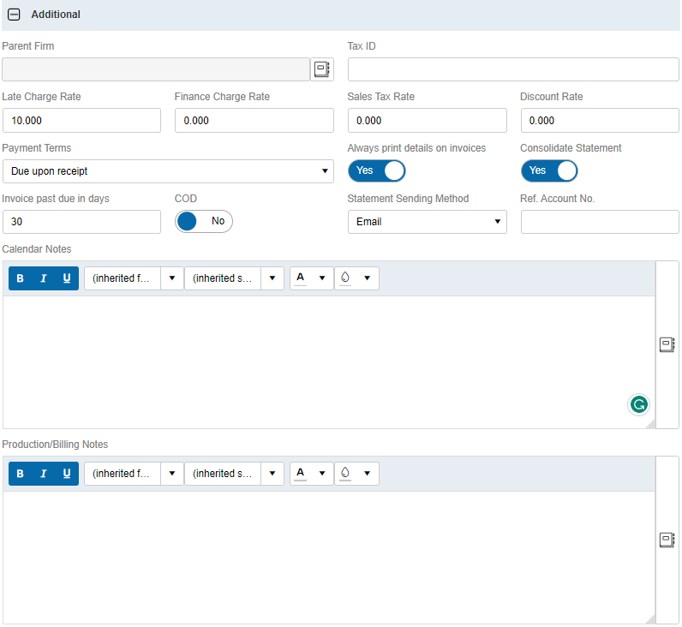Click Underline in Calendar Notes toolbar

[x=67, y=278]
